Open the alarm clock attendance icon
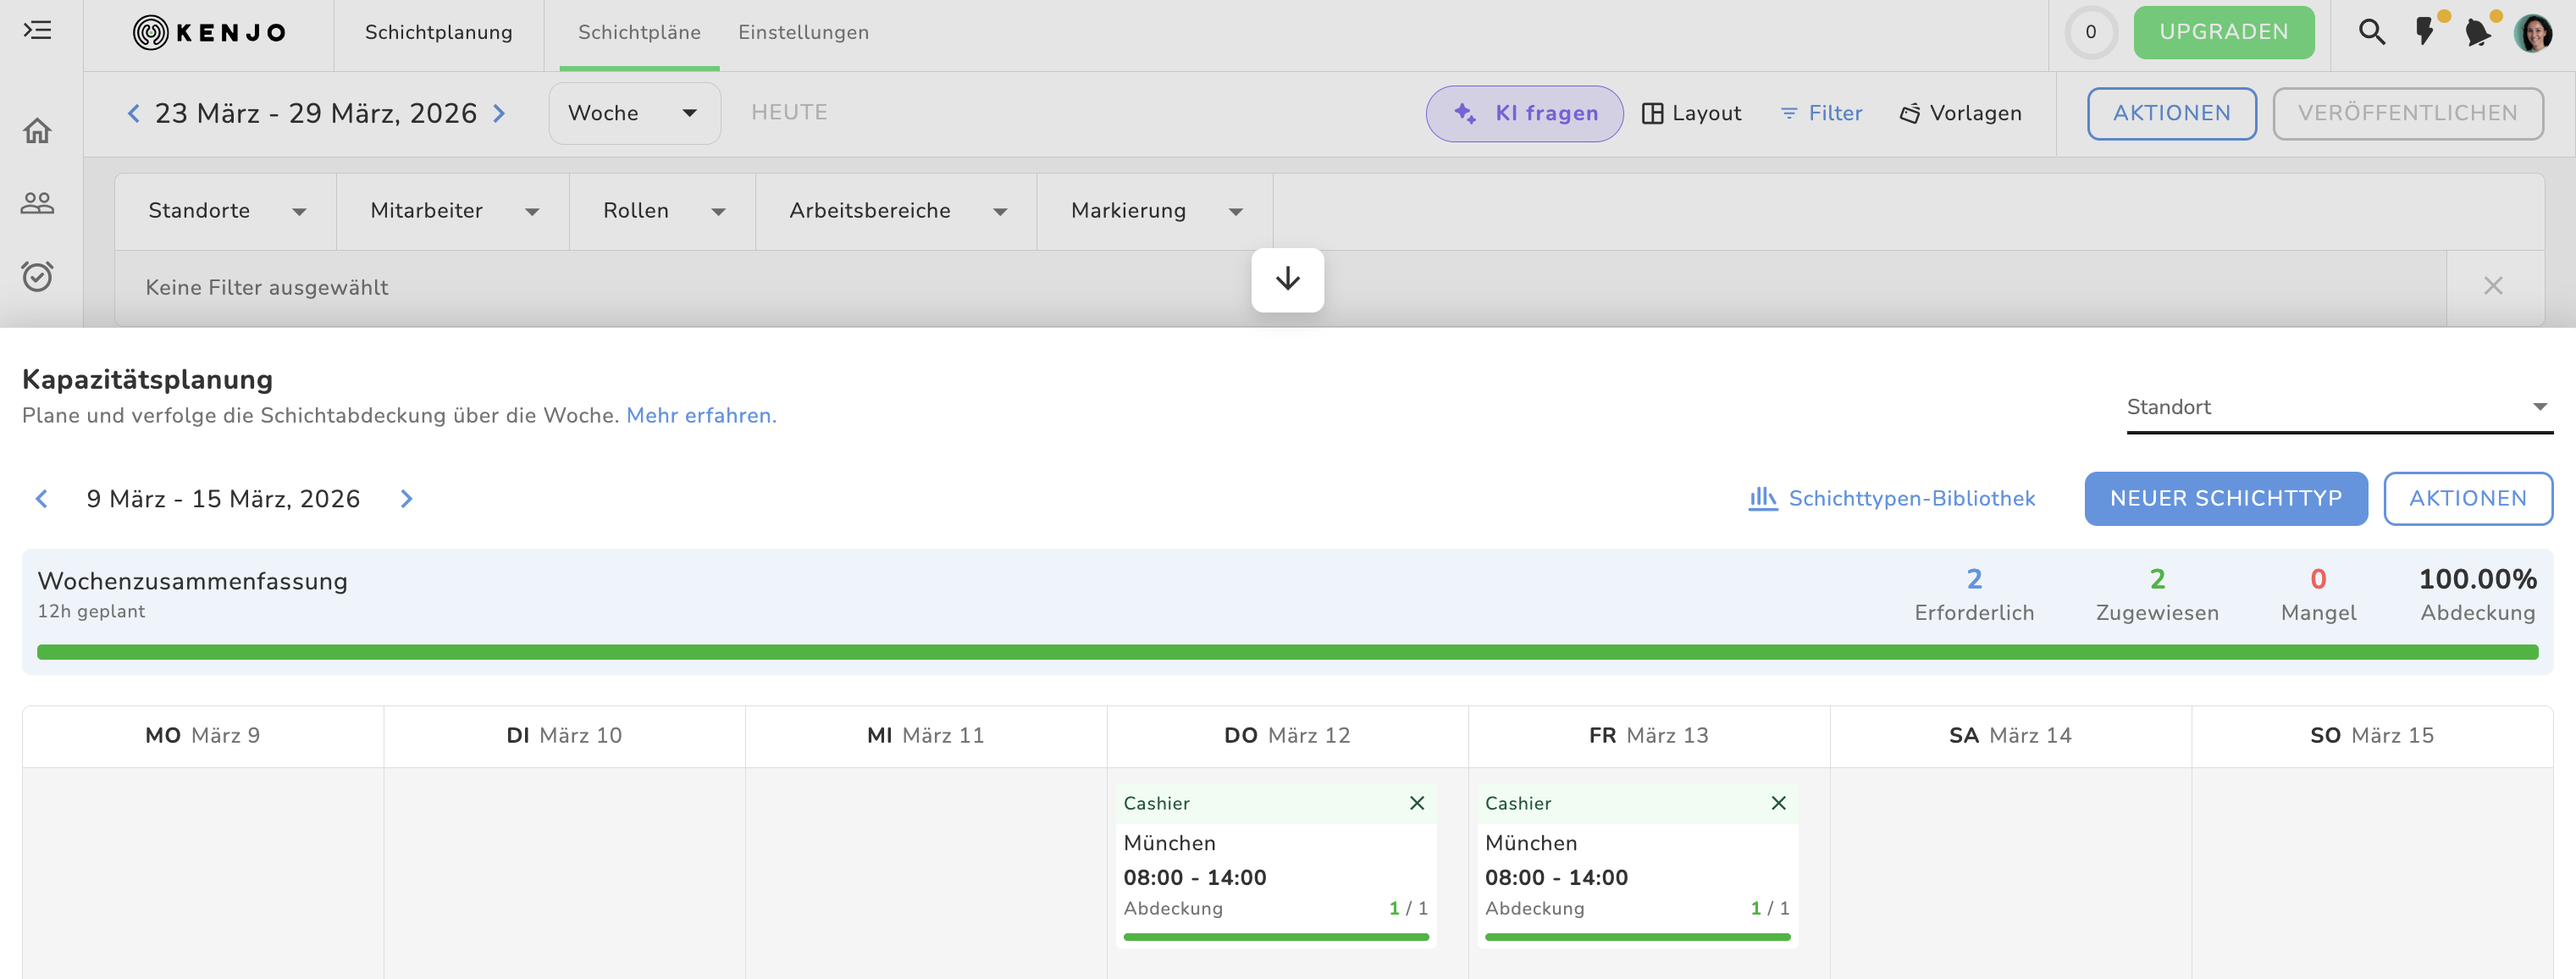The height and width of the screenshot is (979, 2576). click(x=37, y=276)
